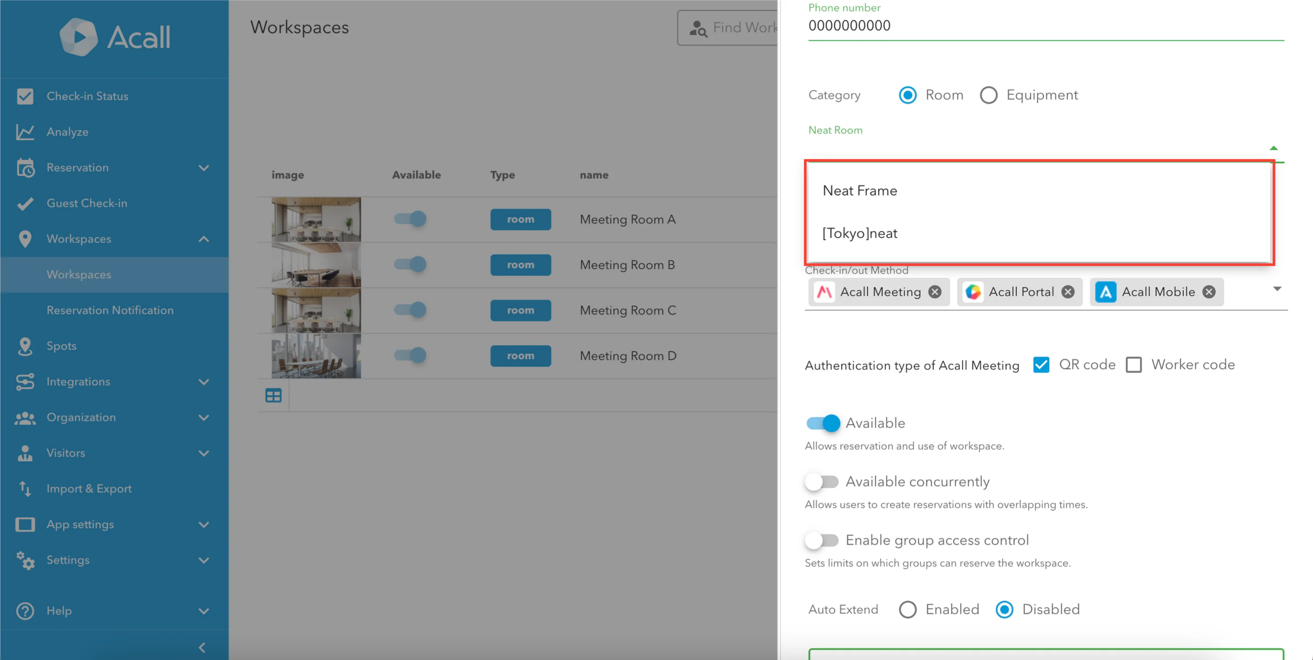
Task: Click the Visitors person icon
Action: coord(25,453)
